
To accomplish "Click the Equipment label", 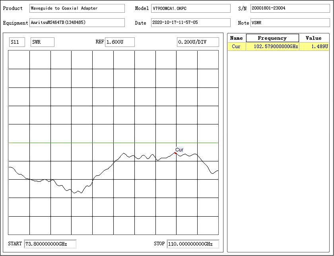I will click(x=16, y=23).
